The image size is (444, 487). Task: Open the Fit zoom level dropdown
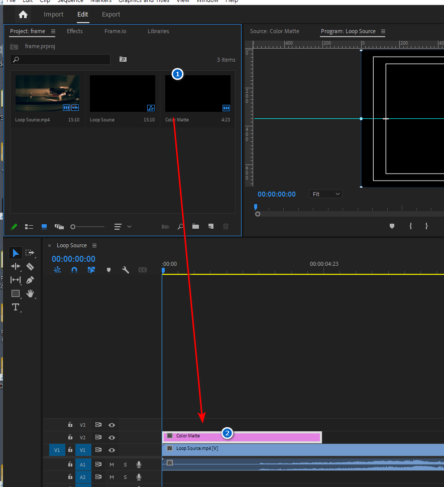click(325, 194)
